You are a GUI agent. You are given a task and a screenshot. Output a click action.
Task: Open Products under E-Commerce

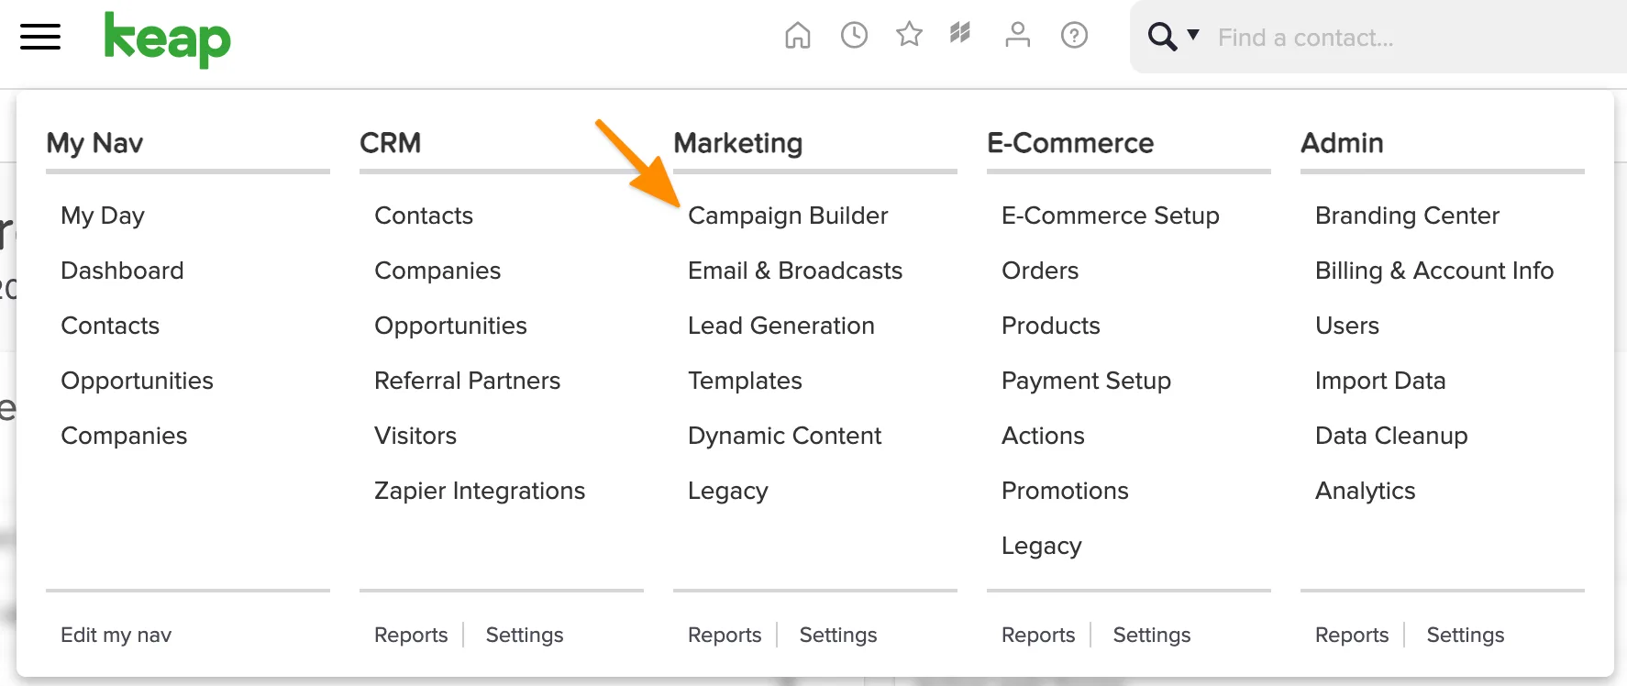(1051, 326)
